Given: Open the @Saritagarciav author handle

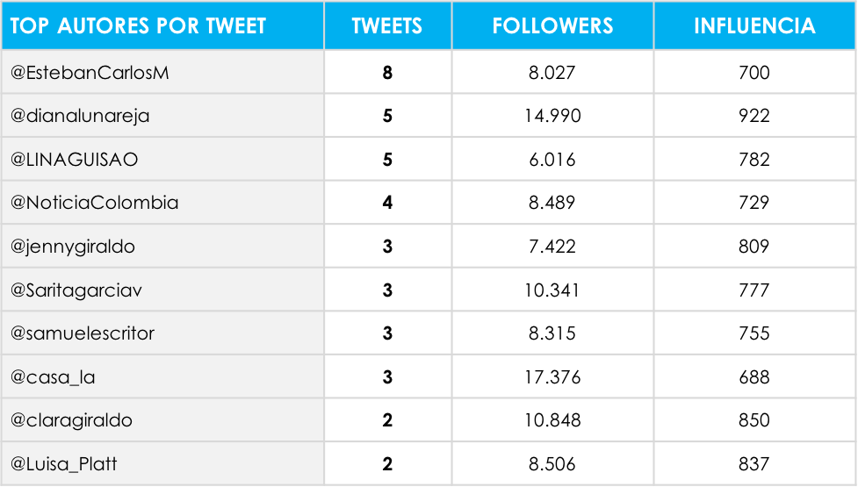Looking at the screenshot, I should (x=76, y=290).
